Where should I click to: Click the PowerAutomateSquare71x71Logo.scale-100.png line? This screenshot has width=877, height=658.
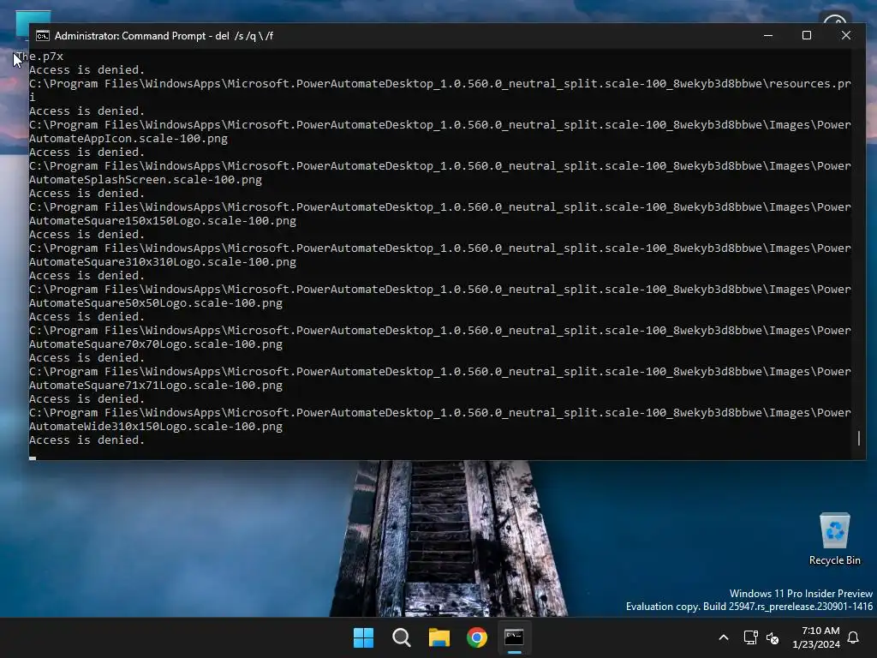point(156,385)
